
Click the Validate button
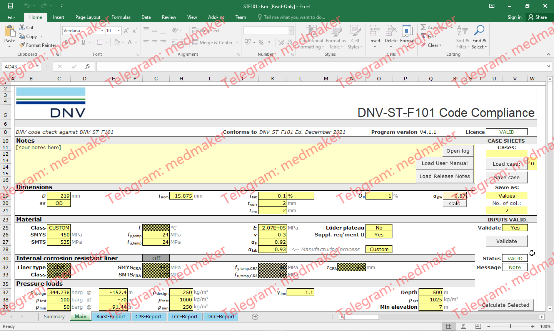tap(507, 241)
